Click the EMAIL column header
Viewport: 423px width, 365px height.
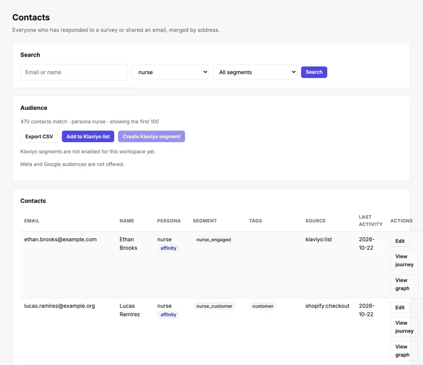click(x=32, y=221)
